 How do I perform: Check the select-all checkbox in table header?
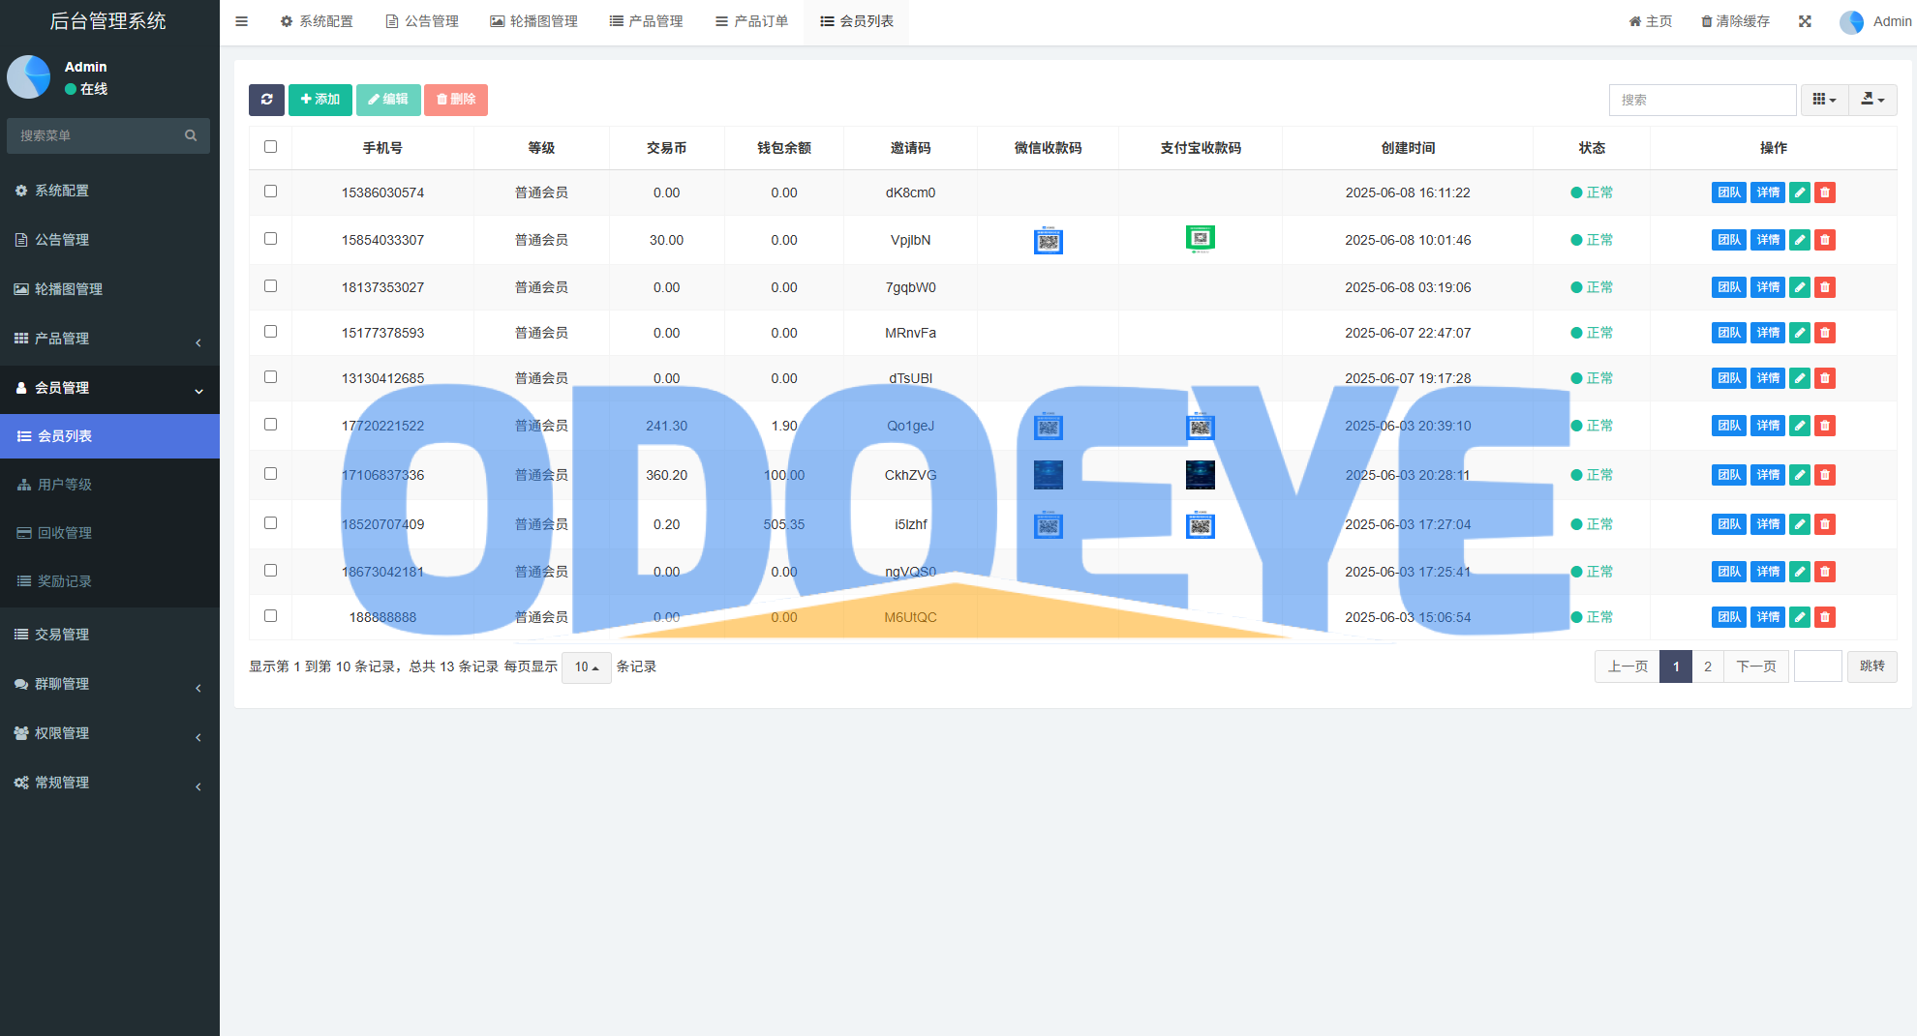point(270,147)
